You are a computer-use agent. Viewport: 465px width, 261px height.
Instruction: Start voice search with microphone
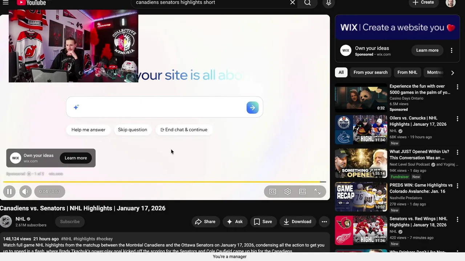(x=328, y=3)
